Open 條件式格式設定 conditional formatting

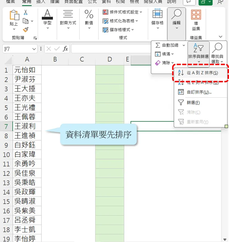click(x=122, y=12)
